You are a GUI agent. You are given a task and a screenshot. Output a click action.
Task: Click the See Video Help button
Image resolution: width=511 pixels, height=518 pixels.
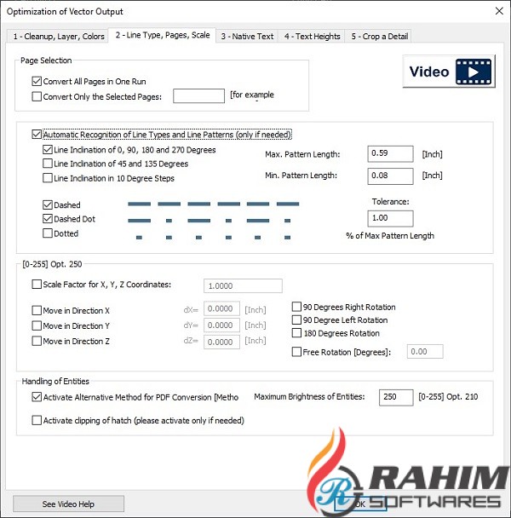coord(68,504)
